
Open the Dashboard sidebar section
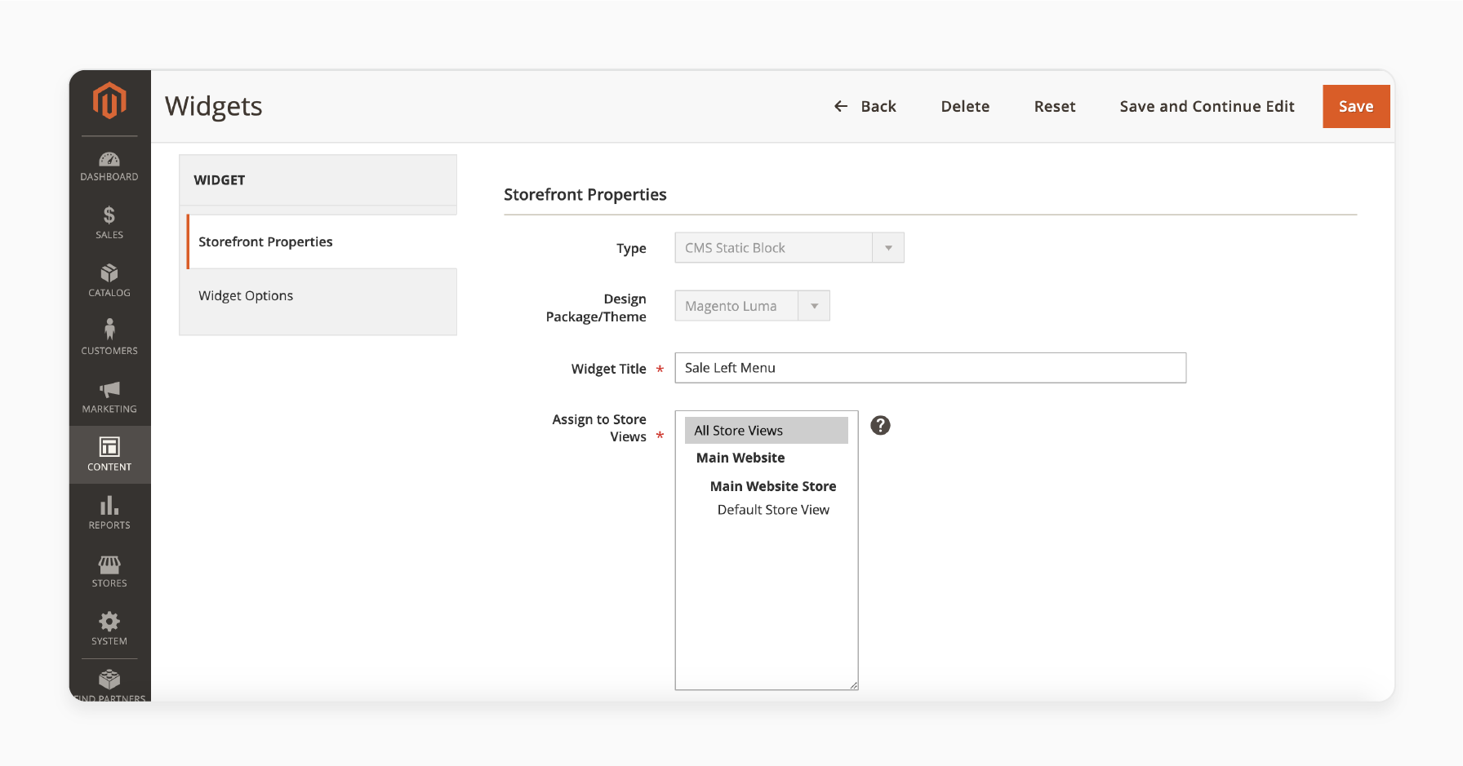coord(109,166)
